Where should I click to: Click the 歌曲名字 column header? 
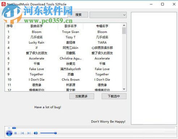[37, 26]
